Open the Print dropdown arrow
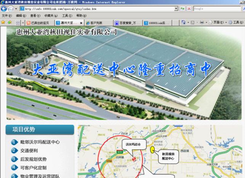 click(x=206, y=22)
